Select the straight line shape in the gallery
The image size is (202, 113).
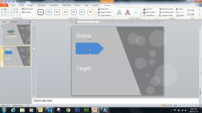(x=8, y=9)
